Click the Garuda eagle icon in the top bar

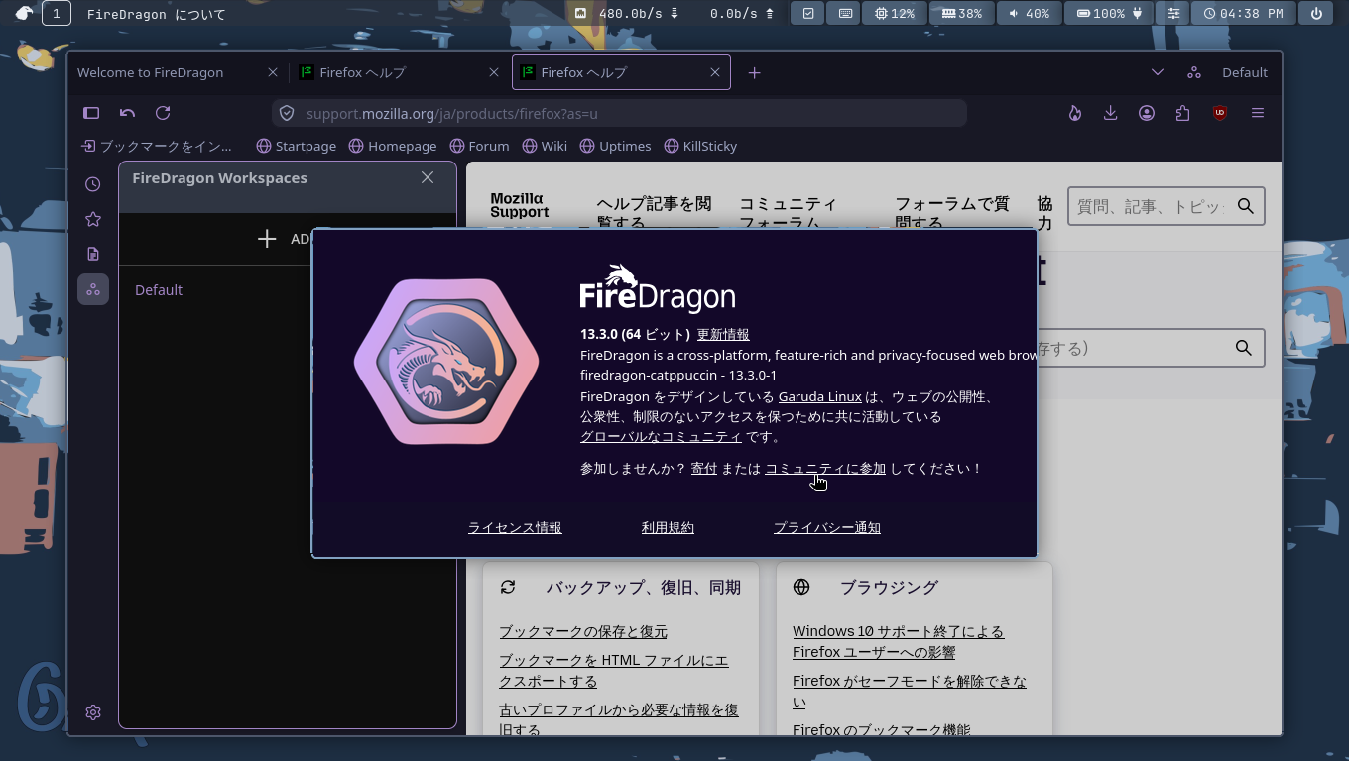[25, 14]
